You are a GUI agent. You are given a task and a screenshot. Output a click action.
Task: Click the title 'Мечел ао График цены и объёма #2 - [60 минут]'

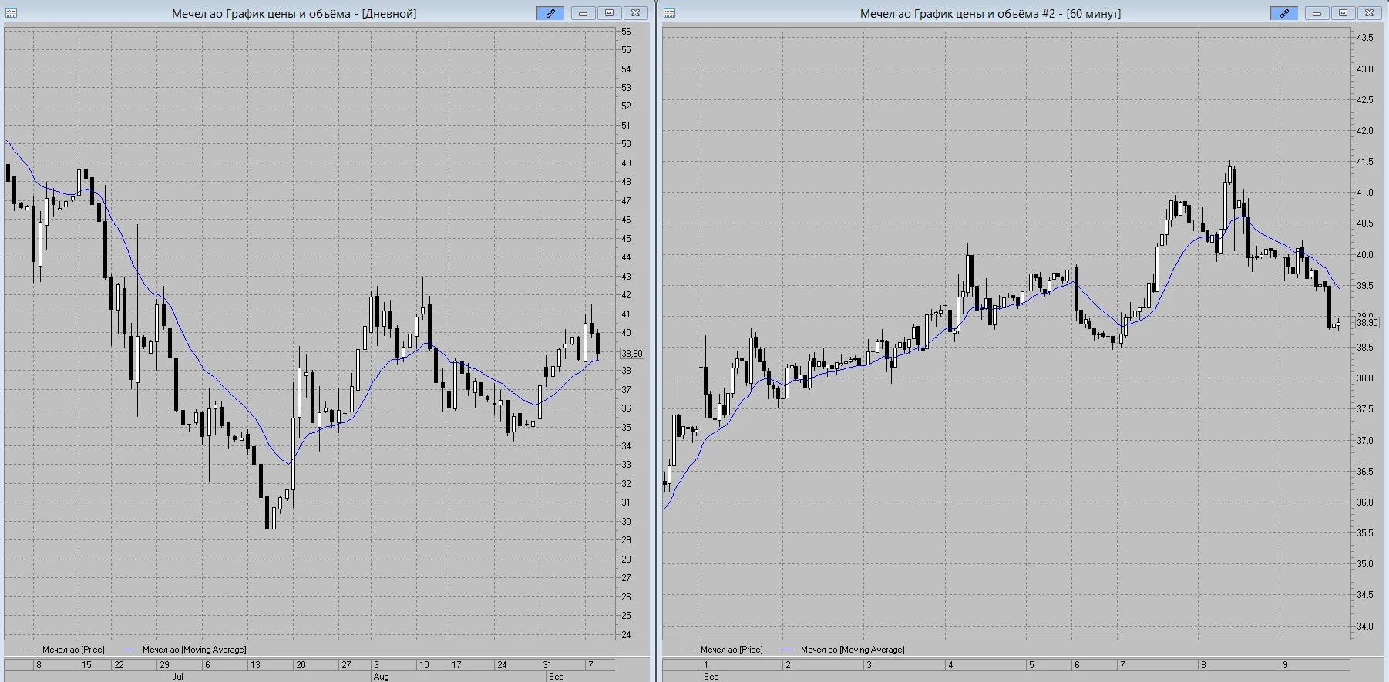pos(990,14)
